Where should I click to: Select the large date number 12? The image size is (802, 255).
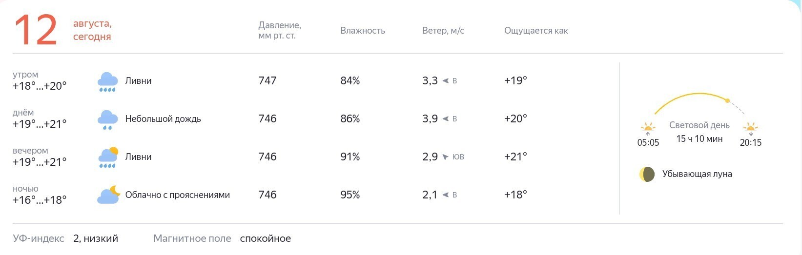click(x=36, y=30)
